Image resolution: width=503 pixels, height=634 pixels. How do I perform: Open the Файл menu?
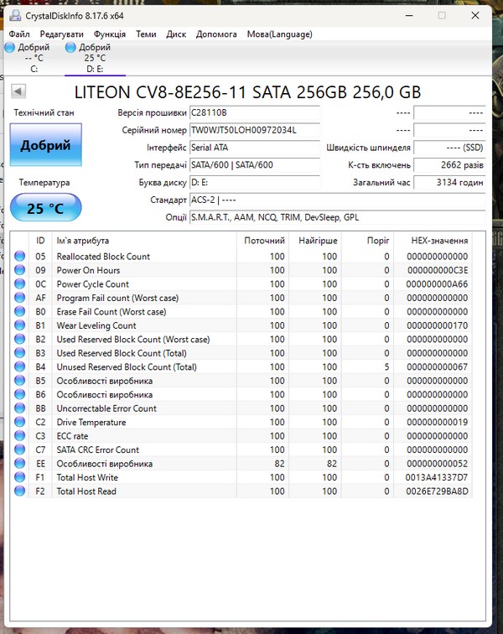coord(19,34)
